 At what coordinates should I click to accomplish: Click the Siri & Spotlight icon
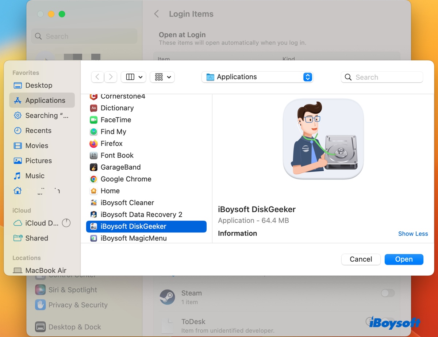coord(40,290)
